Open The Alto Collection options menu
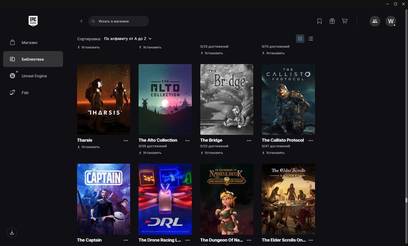Viewport: 408px width, 246px height. point(187,140)
